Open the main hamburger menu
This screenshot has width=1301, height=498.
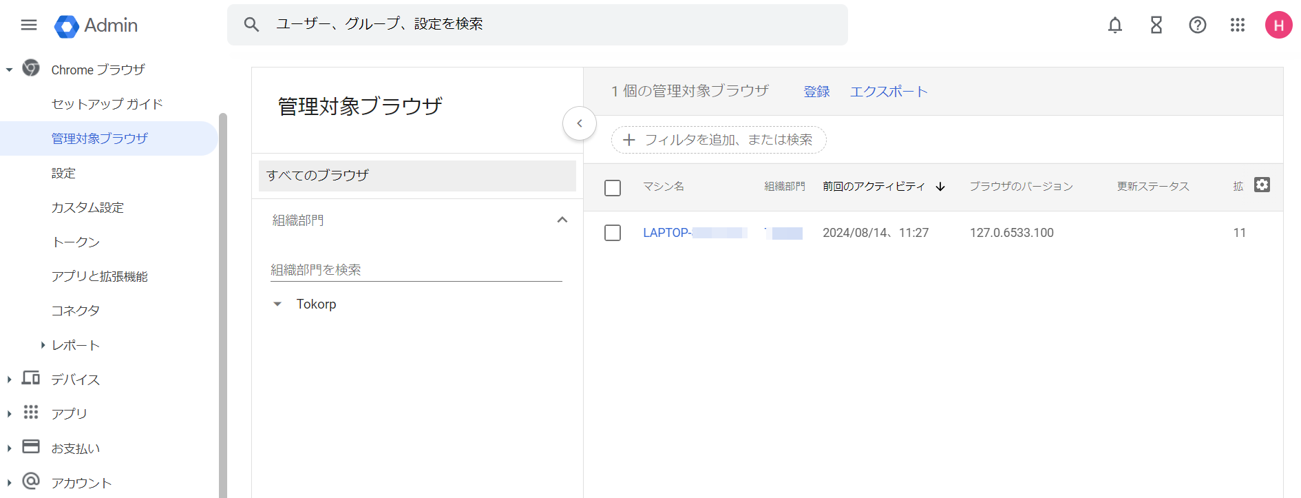pyautogui.click(x=29, y=25)
